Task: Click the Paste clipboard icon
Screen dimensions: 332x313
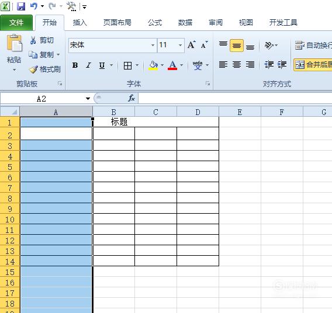Action: pyautogui.click(x=14, y=43)
